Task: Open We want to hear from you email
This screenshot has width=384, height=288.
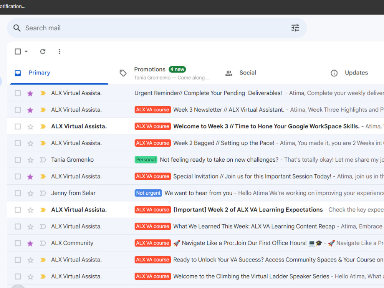Action: tap(199, 193)
